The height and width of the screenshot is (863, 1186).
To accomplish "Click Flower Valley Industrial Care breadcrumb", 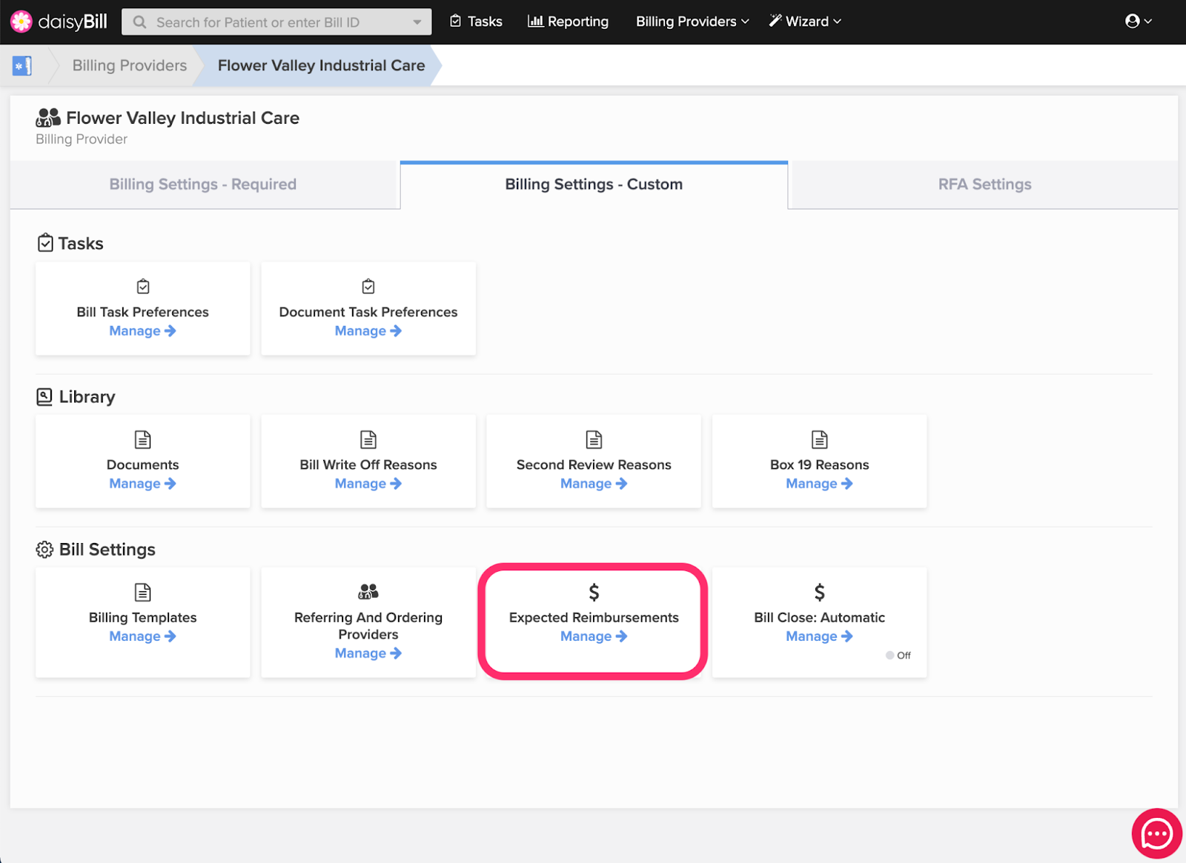I will (321, 65).
